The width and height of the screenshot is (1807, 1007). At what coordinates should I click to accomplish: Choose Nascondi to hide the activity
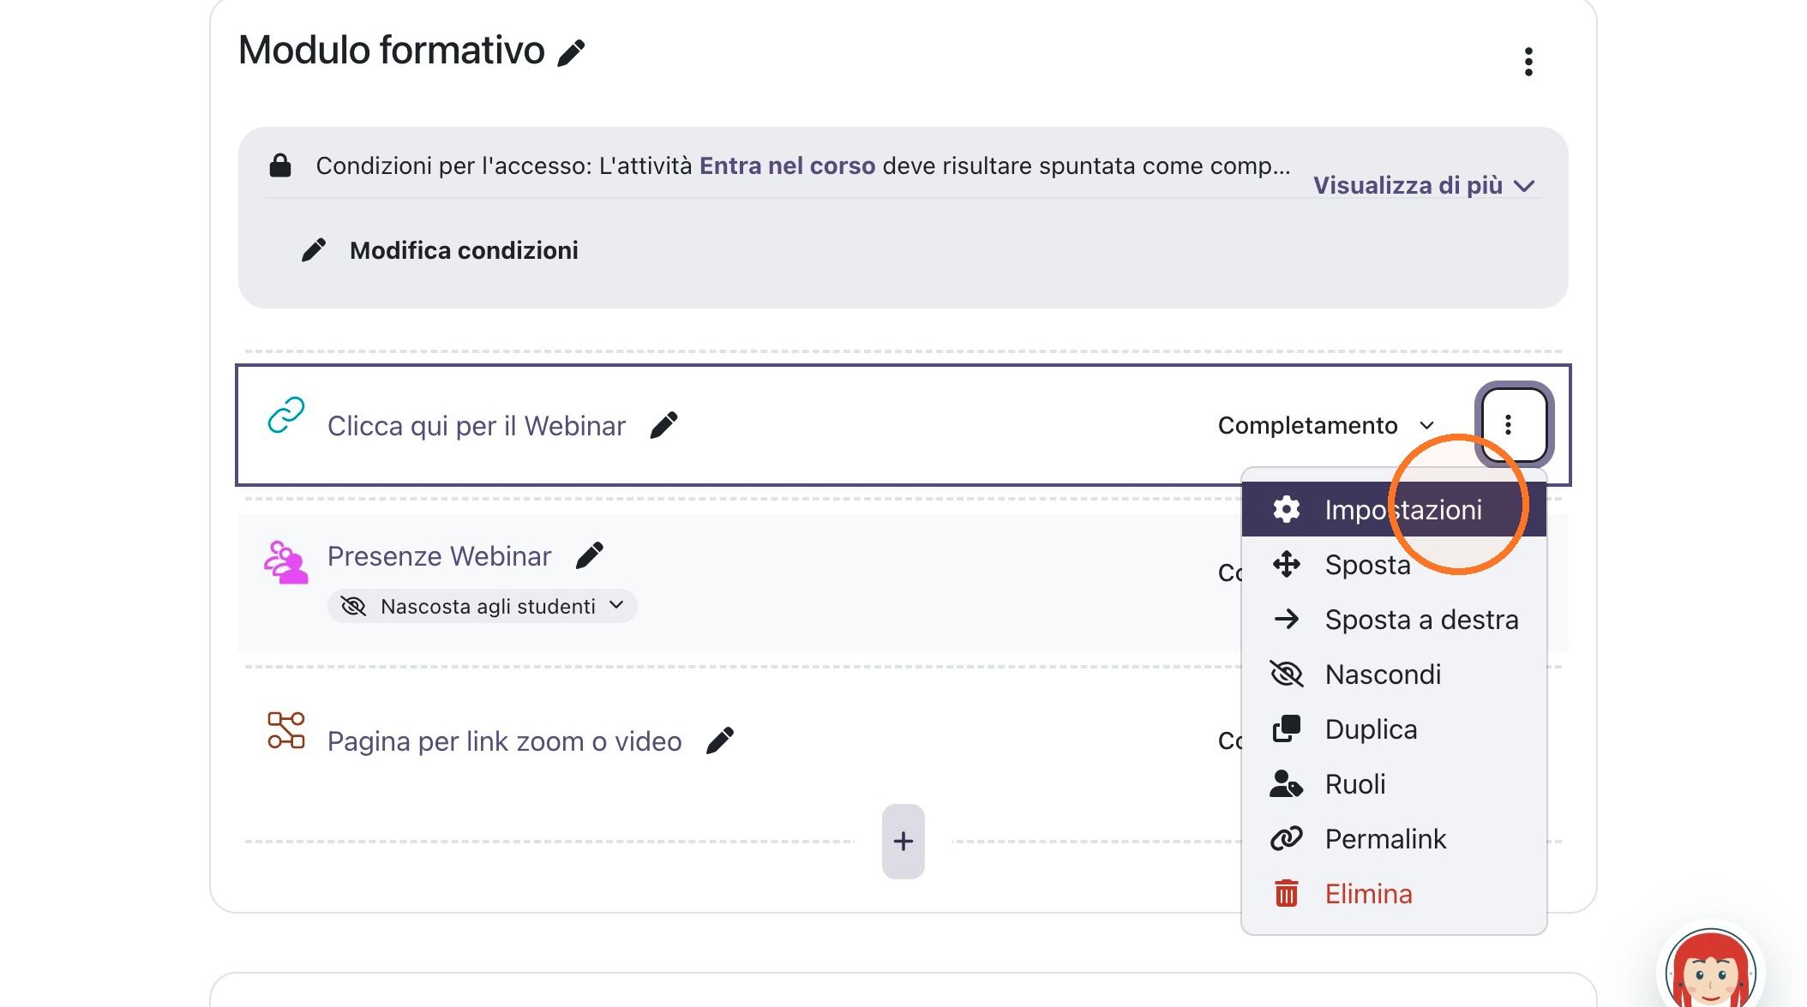coord(1393,674)
